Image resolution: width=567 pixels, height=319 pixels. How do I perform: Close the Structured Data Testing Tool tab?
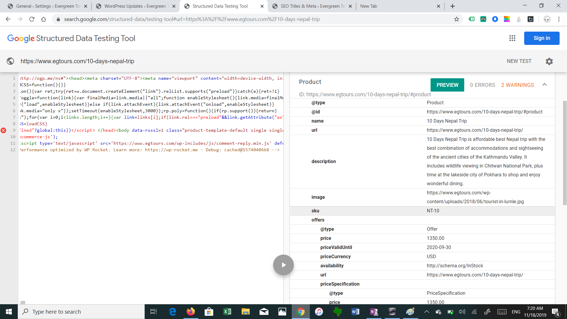pyautogui.click(x=262, y=6)
